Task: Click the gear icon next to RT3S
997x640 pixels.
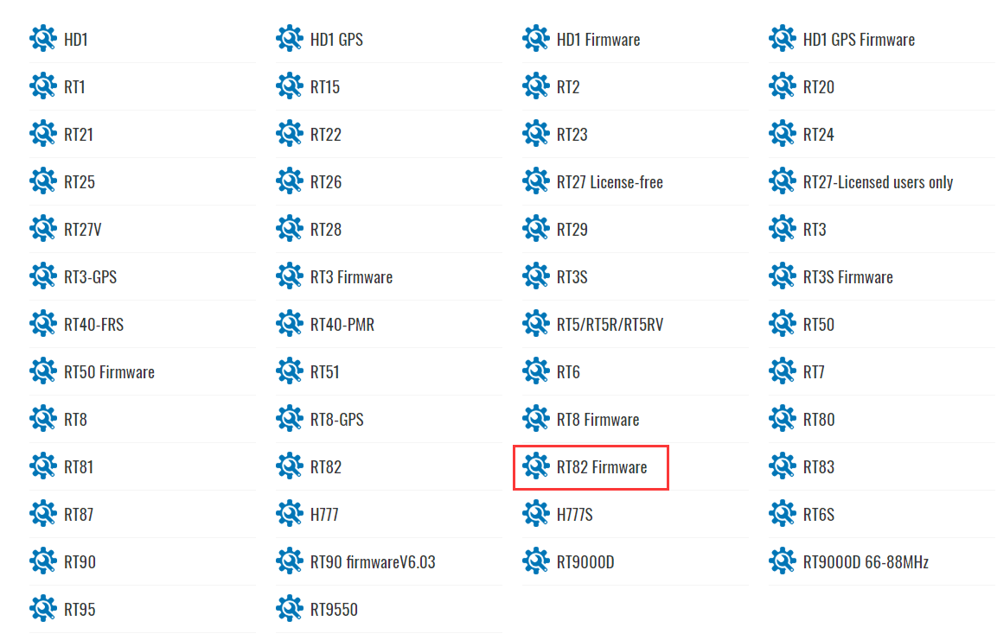Action: pos(536,276)
